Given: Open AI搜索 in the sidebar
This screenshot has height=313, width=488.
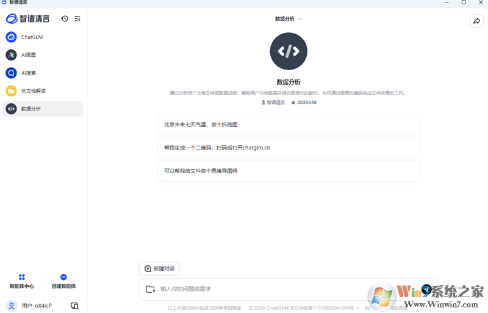Looking at the screenshot, I should pos(43,73).
